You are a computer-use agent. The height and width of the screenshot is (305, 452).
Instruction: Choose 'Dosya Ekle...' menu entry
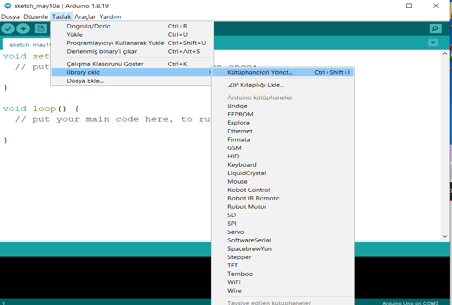coord(85,81)
